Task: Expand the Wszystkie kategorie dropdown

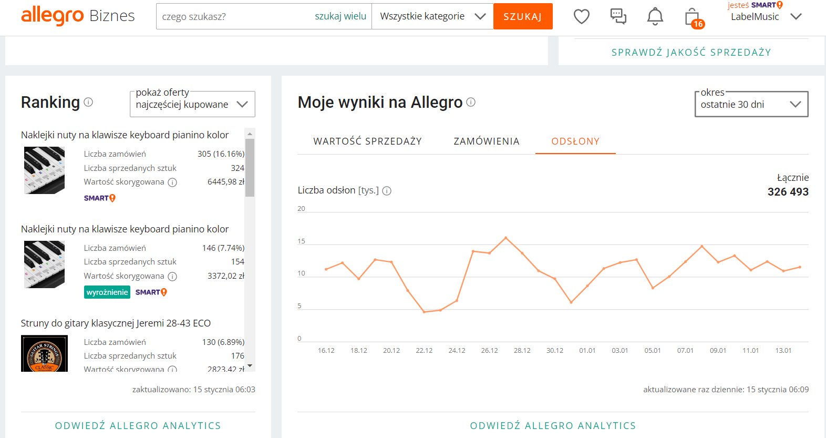Action: click(432, 16)
